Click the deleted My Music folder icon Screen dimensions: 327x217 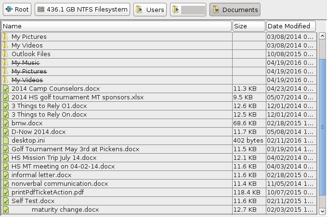(6, 63)
